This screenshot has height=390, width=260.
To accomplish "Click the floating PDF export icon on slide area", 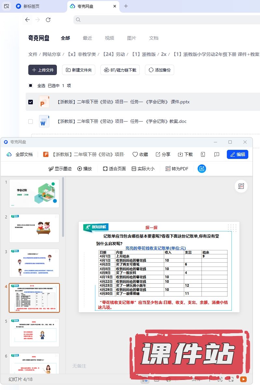I will click(x=241, y=186).
